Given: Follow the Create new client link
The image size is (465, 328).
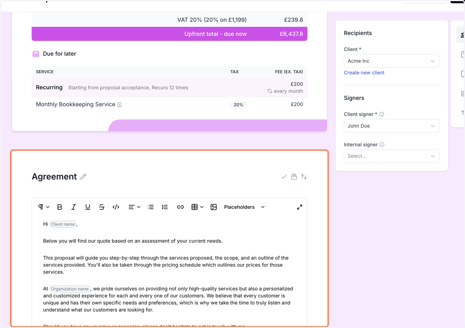Looking at the screenshot, I should (x=364, y=73).
